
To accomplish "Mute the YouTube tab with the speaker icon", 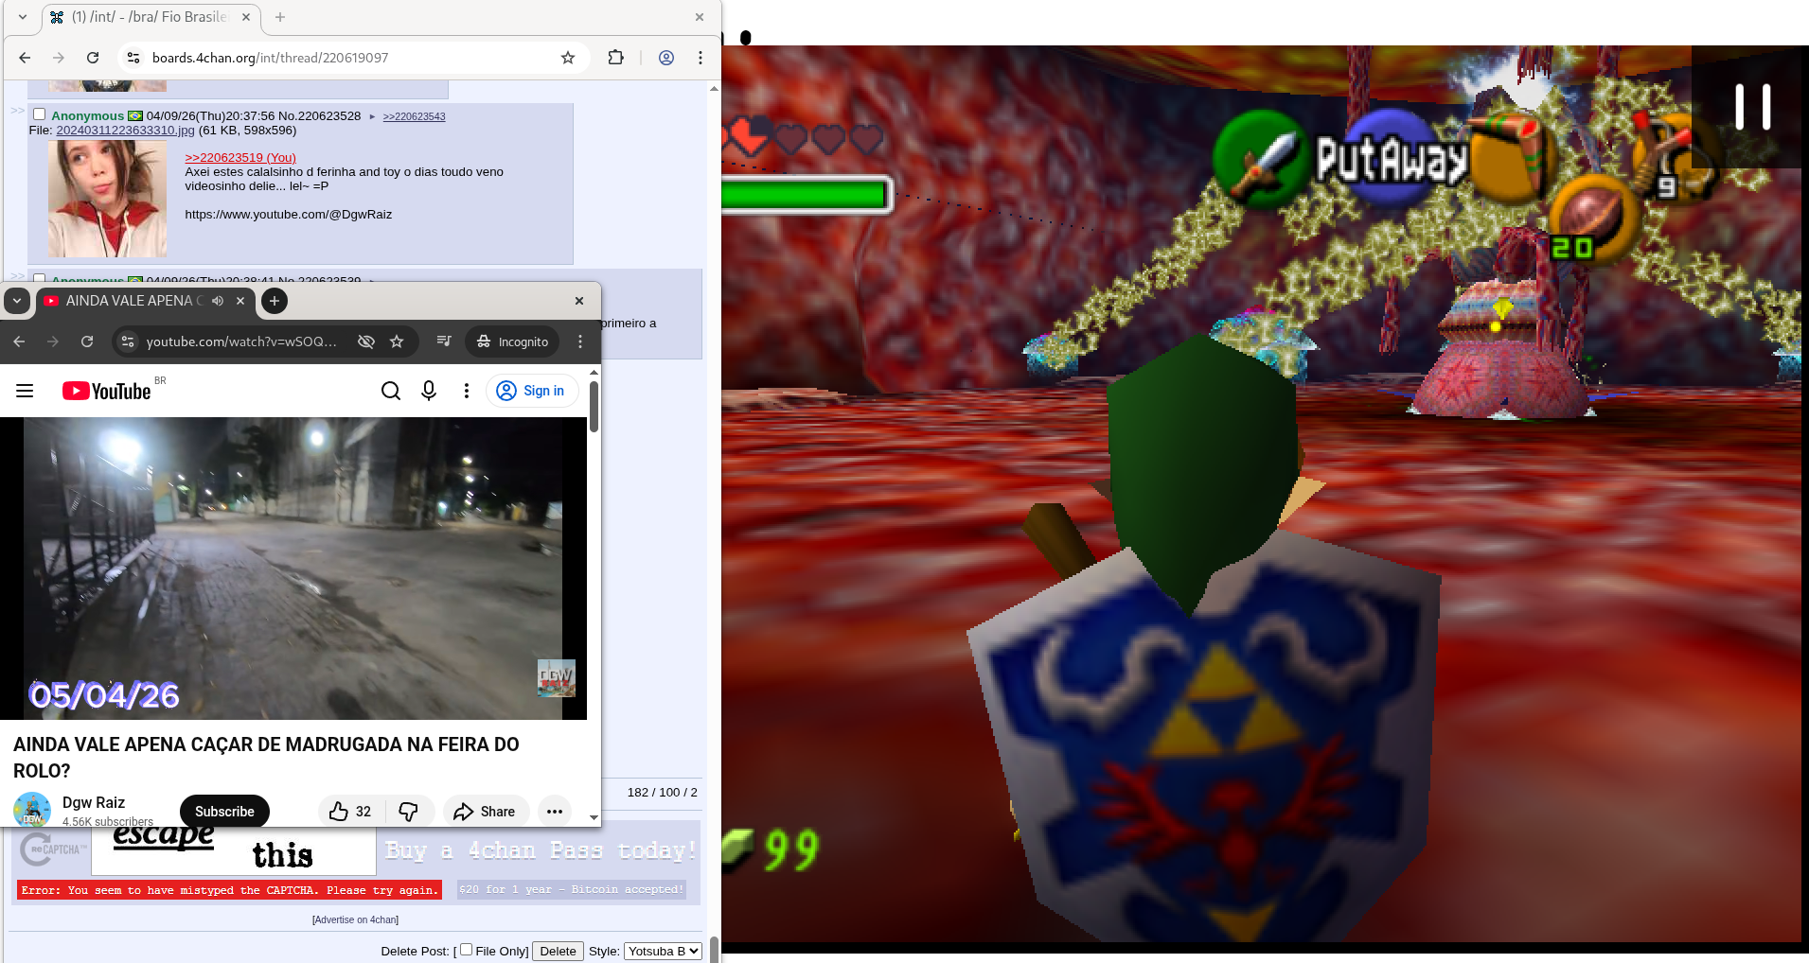I will point(218,301).
